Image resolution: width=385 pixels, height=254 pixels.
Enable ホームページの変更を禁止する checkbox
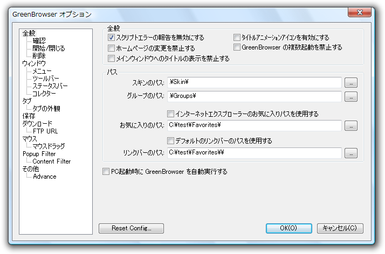click(111, 48)
